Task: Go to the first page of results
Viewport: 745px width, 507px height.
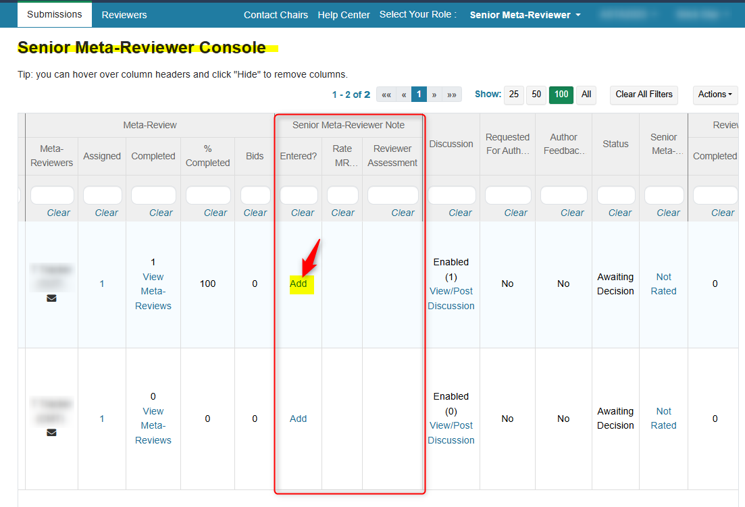Action: [x=386, y=95]
